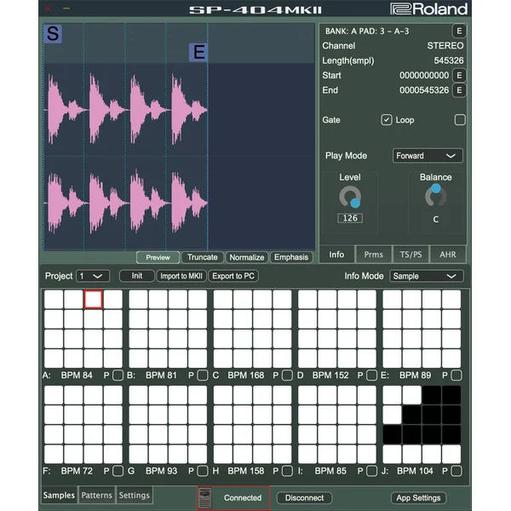Image resolution: width=511 pixels, height=511 pixels.
Task: Toggle the P checkbox for bank J
Action: click(x=456, y=471)
